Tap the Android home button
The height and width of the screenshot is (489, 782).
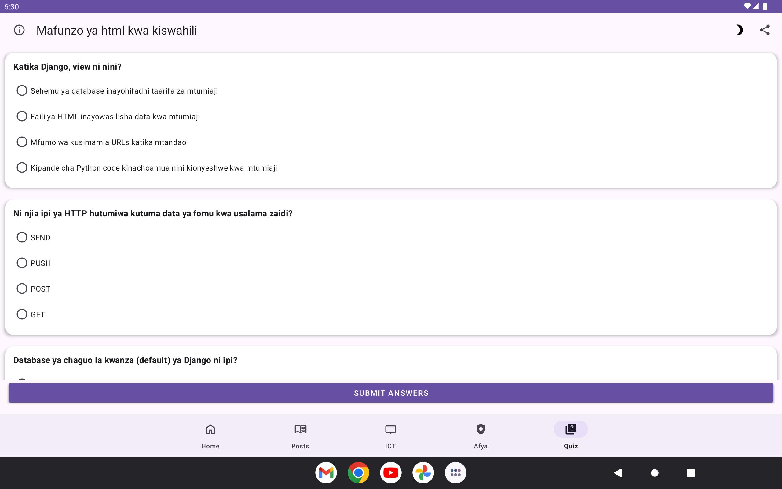[655, 473]
